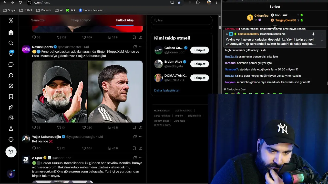The height and width of the screenshot is (184, 328).
Task: Expand the pinned chat message chevron
Action: [322, 41]
